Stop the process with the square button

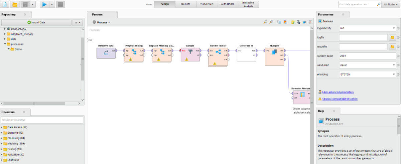click(x=60, y=4)
